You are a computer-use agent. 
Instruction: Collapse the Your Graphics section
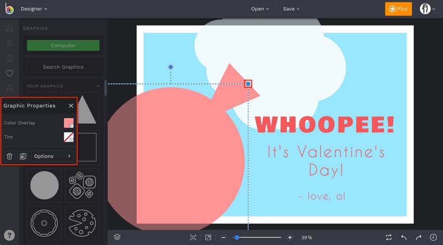click(x=98, y=86)
